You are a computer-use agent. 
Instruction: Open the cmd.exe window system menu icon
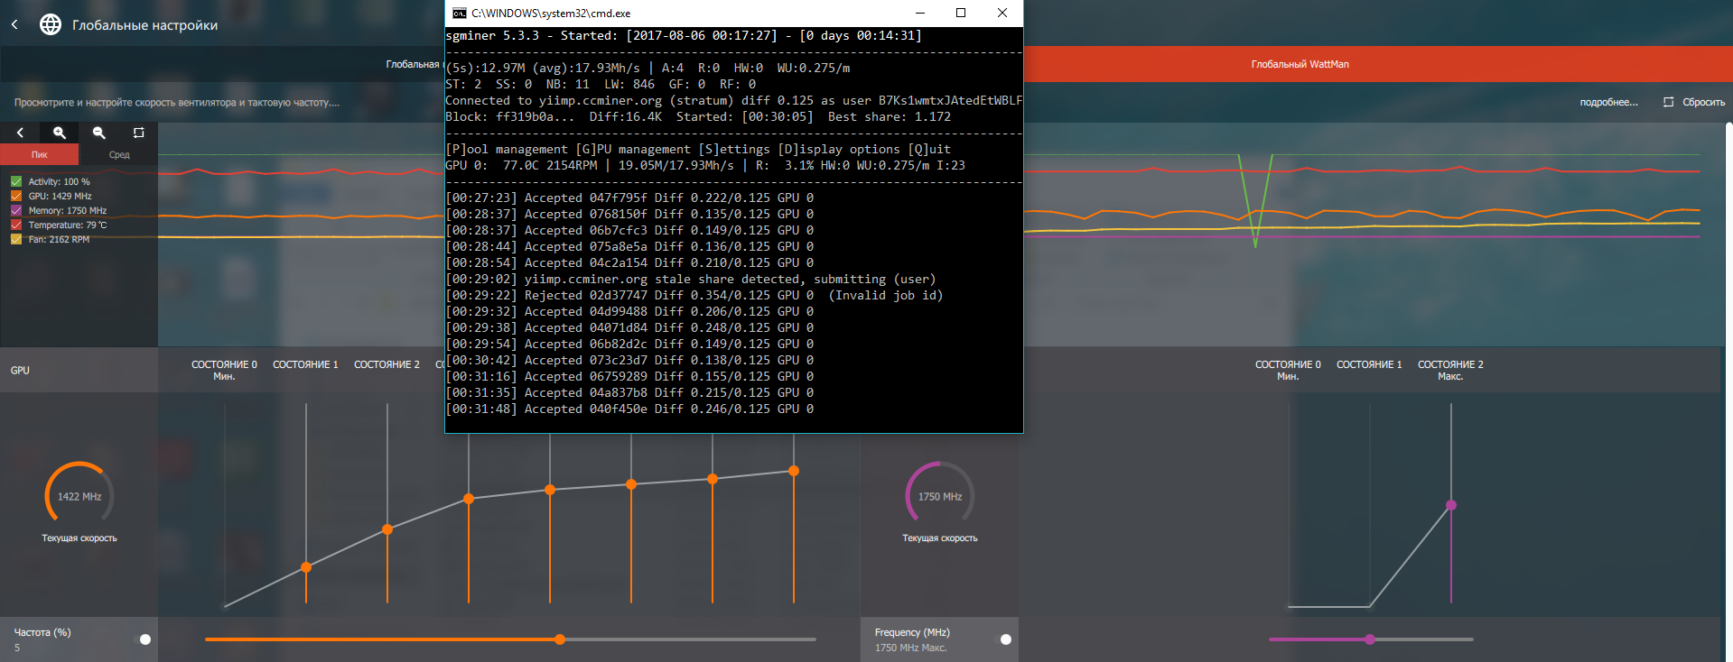click(459, 13)
